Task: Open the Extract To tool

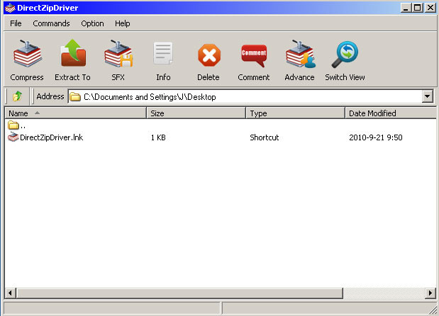Action: click(x=73, y=53)
